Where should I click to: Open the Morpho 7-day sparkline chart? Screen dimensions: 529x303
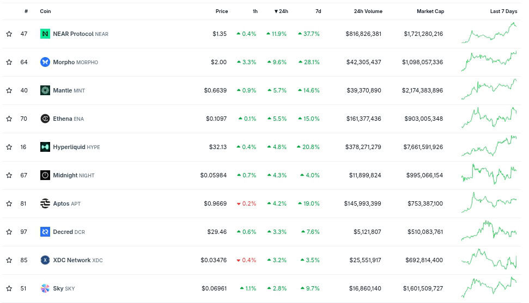point(489,62)
